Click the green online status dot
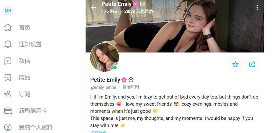This screenshot has width=272, height=133. (x=115, y=68)
